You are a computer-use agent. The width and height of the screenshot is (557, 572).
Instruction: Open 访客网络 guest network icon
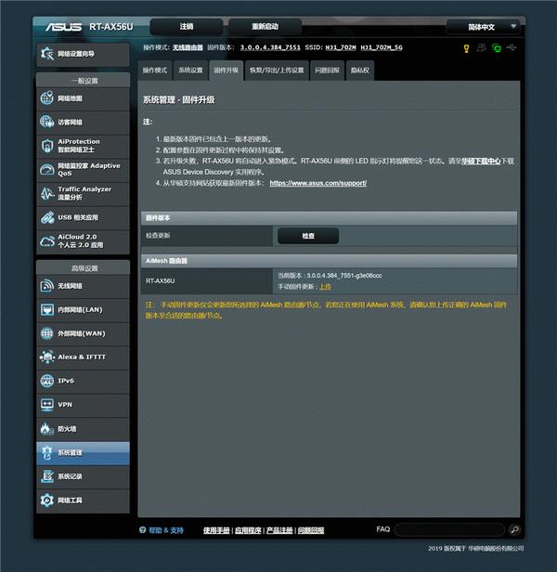[47, 122]
